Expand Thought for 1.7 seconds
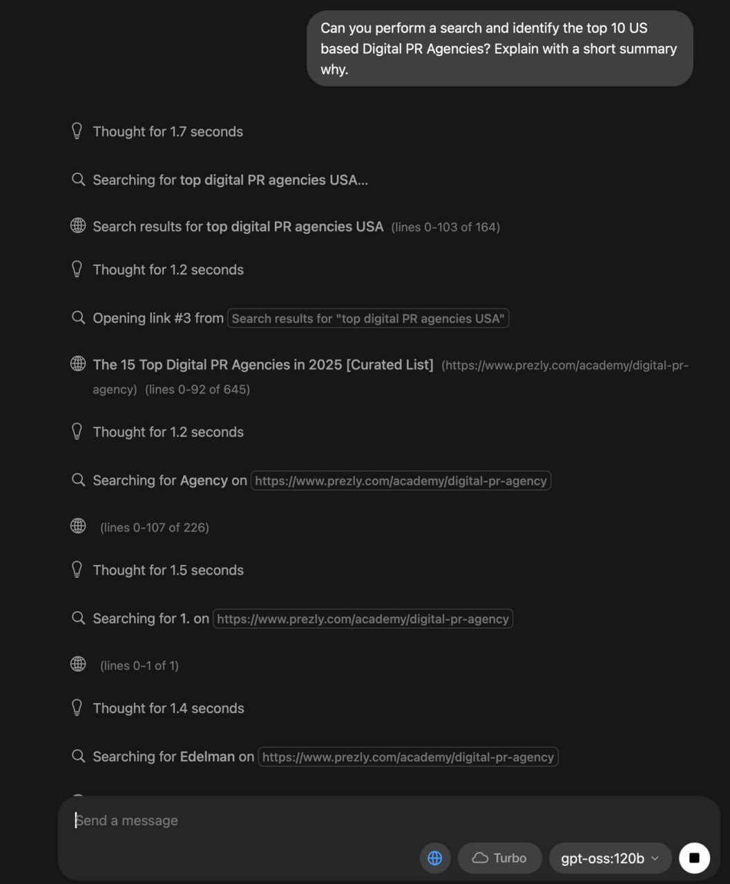This screenshot has width=730, height=884. tap(168, 131)
